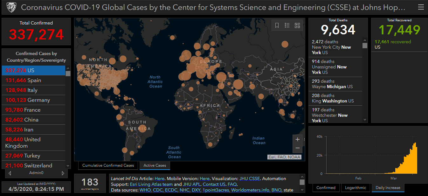
Task: Go to next admin level arrow
Action: coord(63,173)
